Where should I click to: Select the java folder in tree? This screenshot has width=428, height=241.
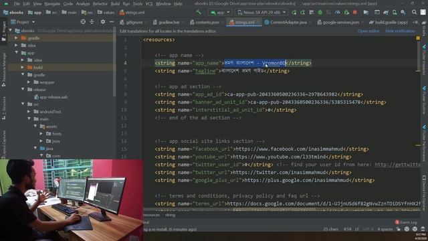click(46, 149)
